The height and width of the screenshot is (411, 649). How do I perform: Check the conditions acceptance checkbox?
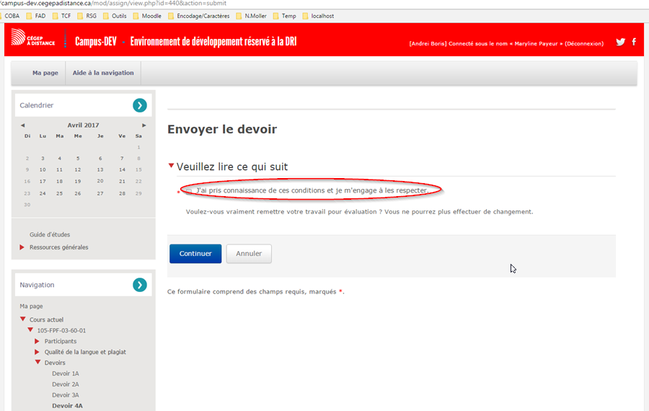click(x=189, y=191)
